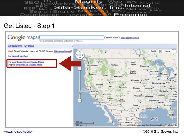Click the Gulf of Mexico label
Image resolution: width=184 pixels, height=138 pixels.
pos(154,119)
